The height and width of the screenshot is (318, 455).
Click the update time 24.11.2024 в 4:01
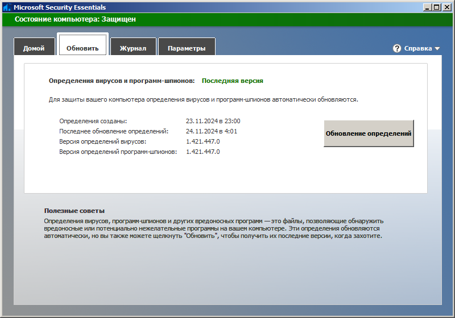point(212,131)
